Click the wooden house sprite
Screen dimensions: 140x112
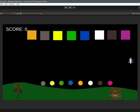pyautogui.click(x=115, y=94)
